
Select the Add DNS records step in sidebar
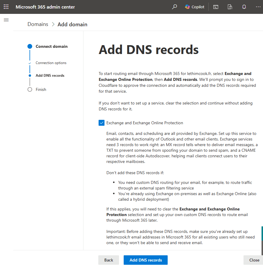coord(50,76)
